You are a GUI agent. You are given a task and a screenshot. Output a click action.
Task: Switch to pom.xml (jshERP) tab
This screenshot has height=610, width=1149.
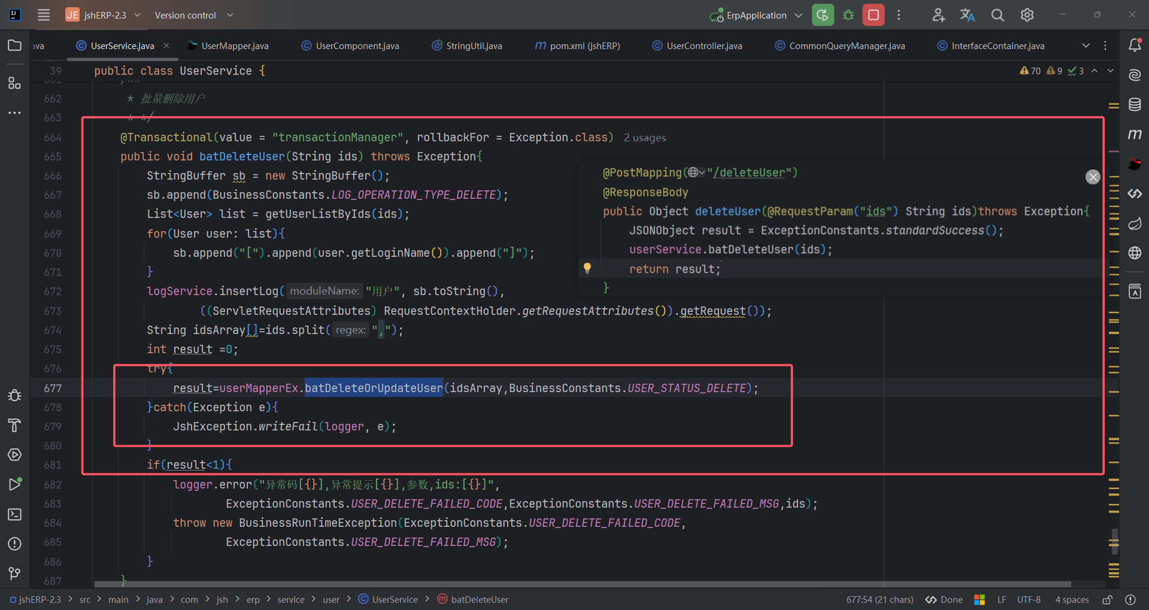pyautogui.click(x=577, y=45)
